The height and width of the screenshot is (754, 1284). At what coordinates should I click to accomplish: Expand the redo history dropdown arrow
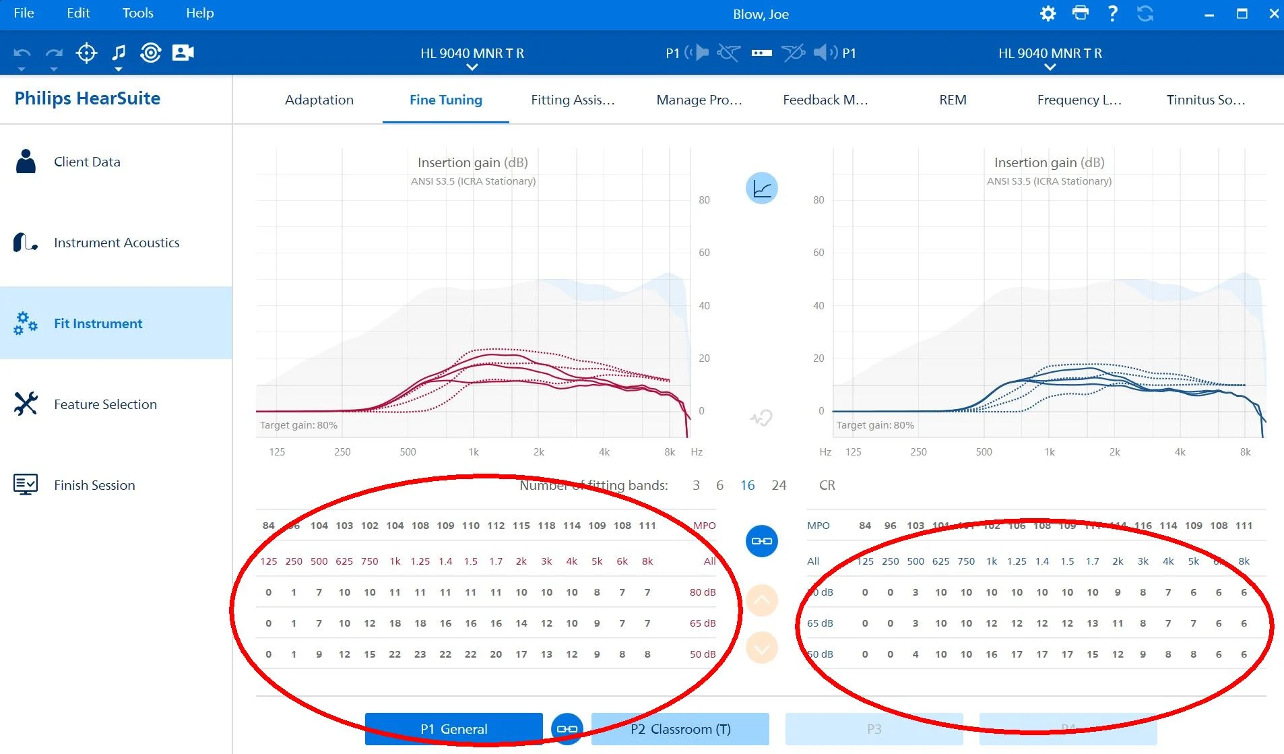pyautogui.click(x=54, y=69)
